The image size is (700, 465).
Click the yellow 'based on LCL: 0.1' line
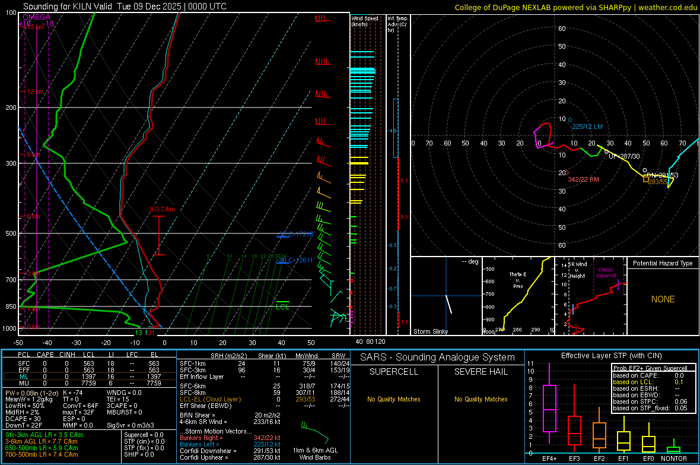tap(648, 382)
